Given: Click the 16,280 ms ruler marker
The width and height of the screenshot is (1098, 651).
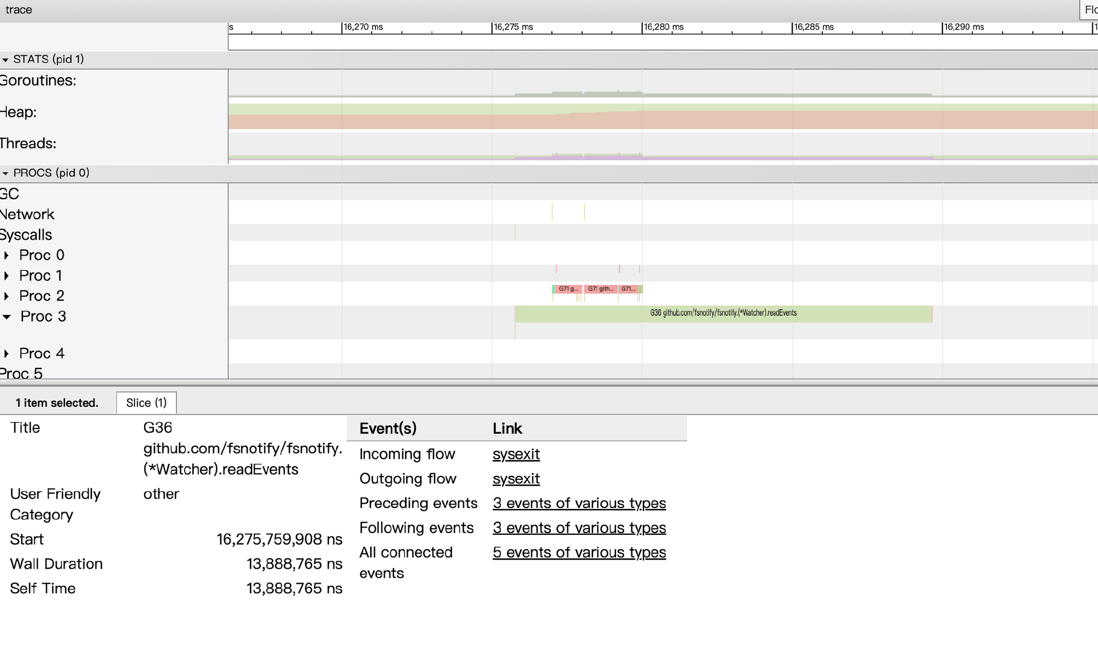Looking at the screenshot, I should coord(663,27).
